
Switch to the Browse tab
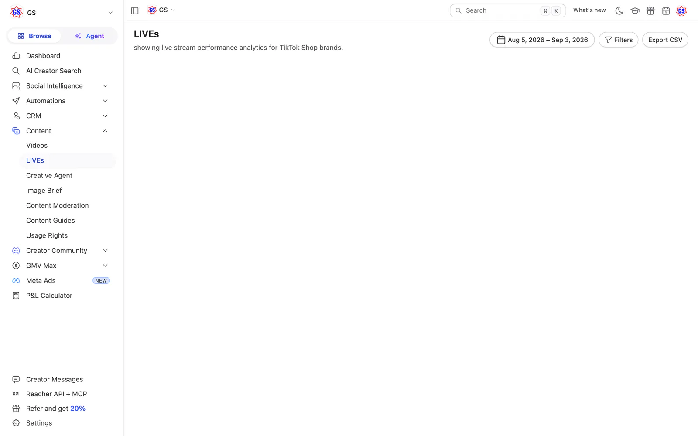click(x=34, y=36)
